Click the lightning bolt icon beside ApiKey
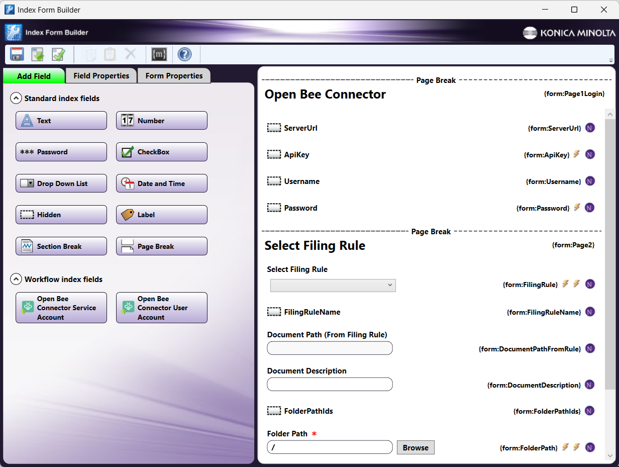Viewport: 619px width, 467px height. (x=577, y=154)
